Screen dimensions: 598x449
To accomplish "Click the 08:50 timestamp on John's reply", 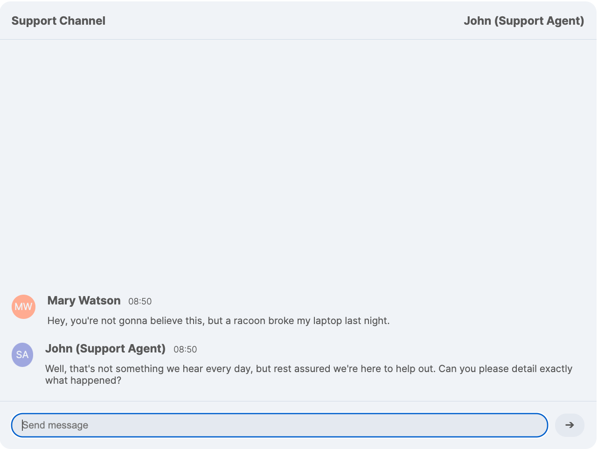I will (x=185, y=350).
